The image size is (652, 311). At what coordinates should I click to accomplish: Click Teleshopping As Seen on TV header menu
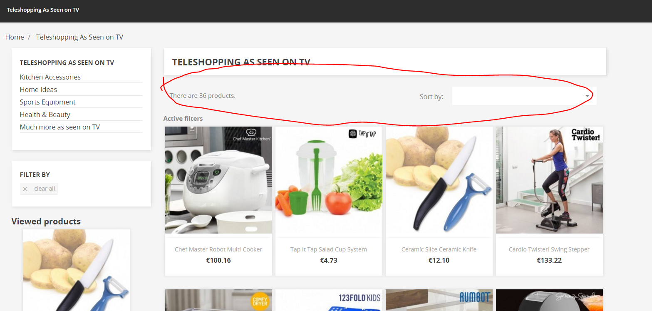pyautogui.click(x=43, y=10)
